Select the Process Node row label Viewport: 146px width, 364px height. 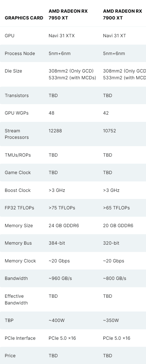[x=20, y=53]
